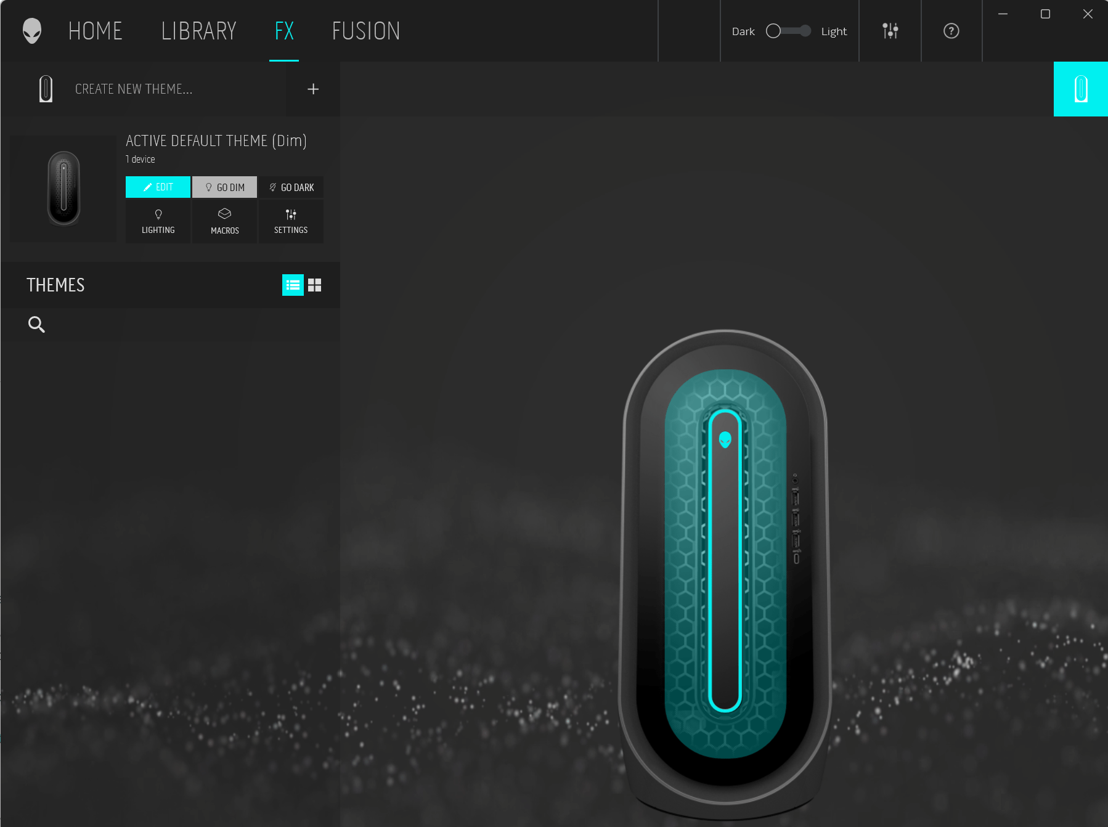Open the Lighting bulb option
Image resolution: width=1108 pixels, height=827 pixels.
click(x=158, y=221)
